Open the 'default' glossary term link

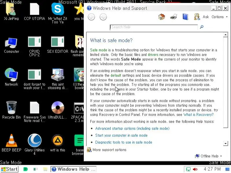click(116, 75)
